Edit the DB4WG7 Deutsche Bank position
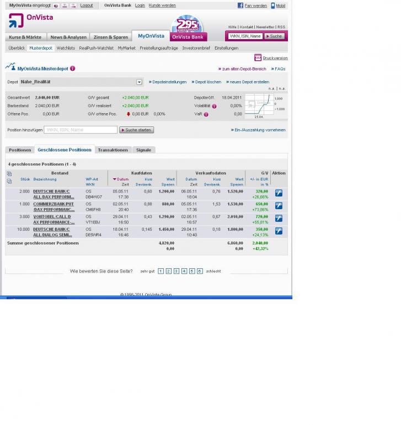401x425 pixels. coord(279,193)
